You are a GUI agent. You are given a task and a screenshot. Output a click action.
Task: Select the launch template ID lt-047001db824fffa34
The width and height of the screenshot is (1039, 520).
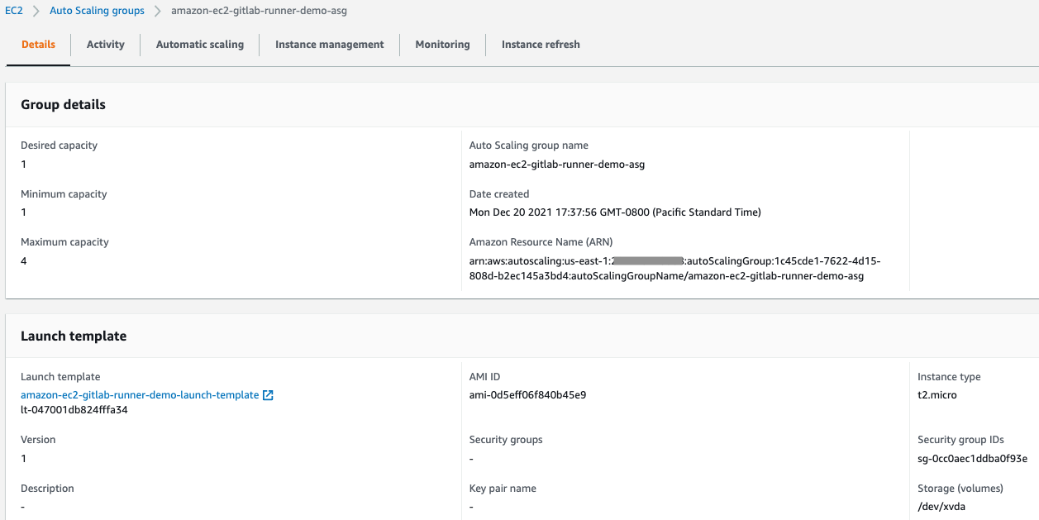[x=72, y=409]
